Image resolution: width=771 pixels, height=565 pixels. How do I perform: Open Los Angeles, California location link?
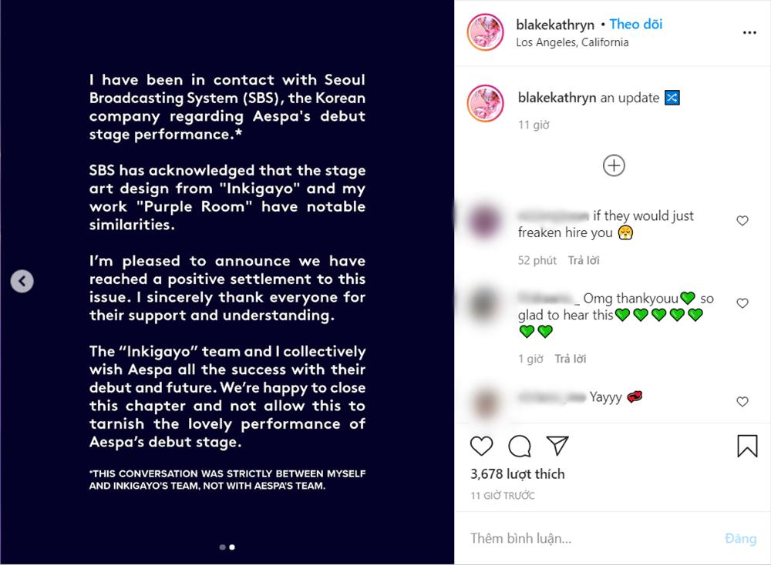point(572,42)
